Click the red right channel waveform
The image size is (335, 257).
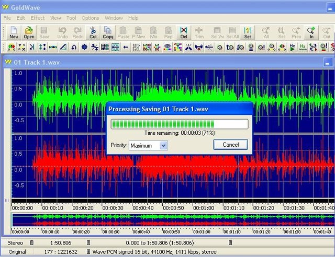(173, 166)
